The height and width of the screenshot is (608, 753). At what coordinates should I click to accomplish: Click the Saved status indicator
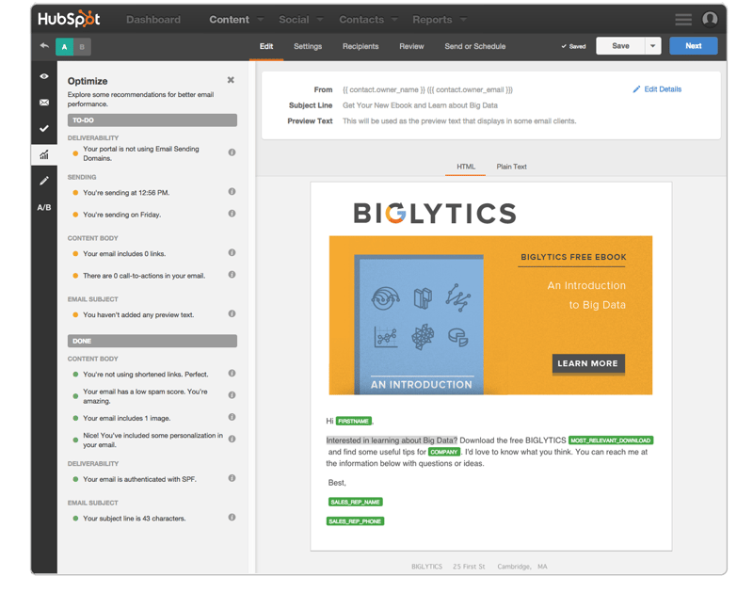[x=573, y=46]
